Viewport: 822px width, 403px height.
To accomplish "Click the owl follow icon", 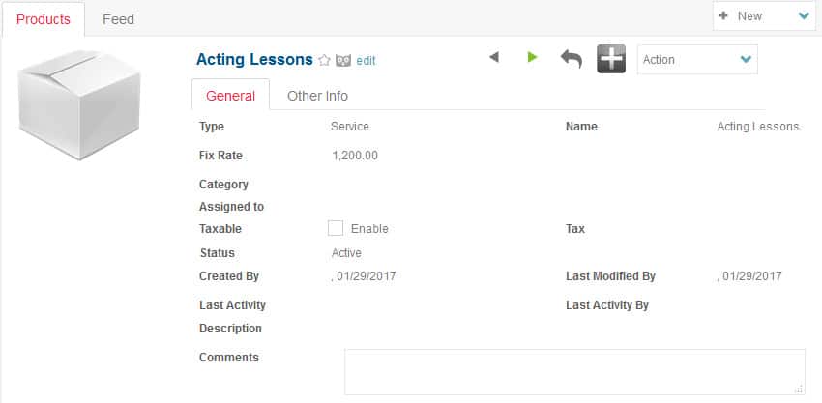I will click(x=343, y=60).
